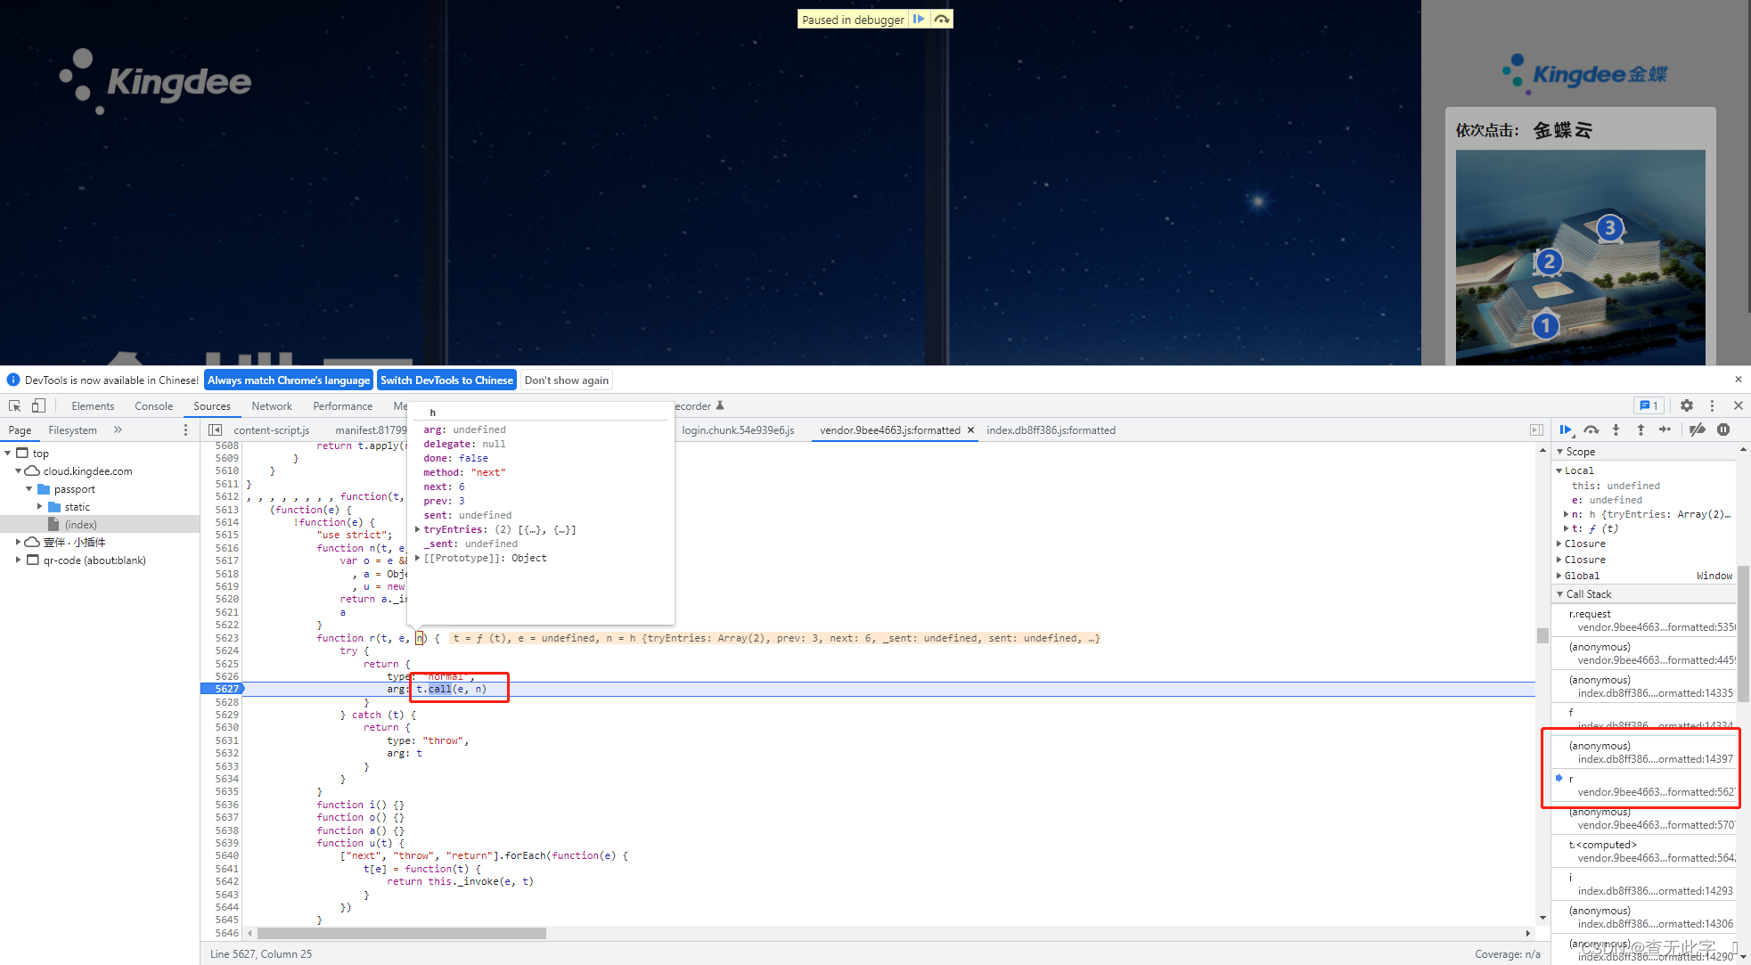
Task: Select the static folder icon
Action: (54, 507)
